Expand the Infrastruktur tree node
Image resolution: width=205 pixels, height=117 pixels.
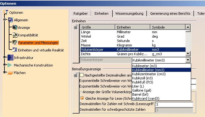[5, 57]
